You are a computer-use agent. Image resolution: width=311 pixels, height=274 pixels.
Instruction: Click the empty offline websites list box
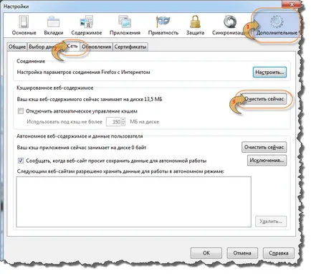pyautogui.click(x=133, y=202)
